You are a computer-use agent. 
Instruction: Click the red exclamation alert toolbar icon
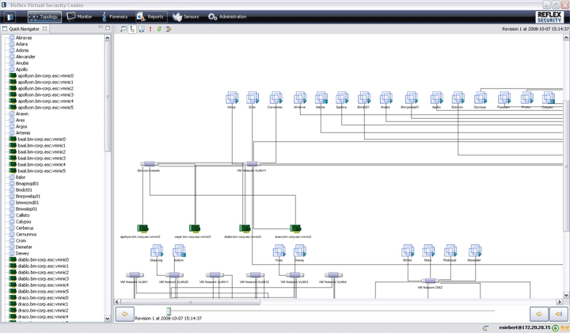pyautogui.click(x=150, y=29)
